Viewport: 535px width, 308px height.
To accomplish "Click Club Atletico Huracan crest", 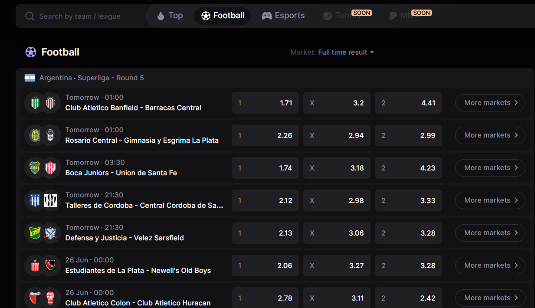I will 50,298.
